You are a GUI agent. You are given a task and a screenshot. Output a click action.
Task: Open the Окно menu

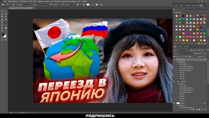[79, 1]
